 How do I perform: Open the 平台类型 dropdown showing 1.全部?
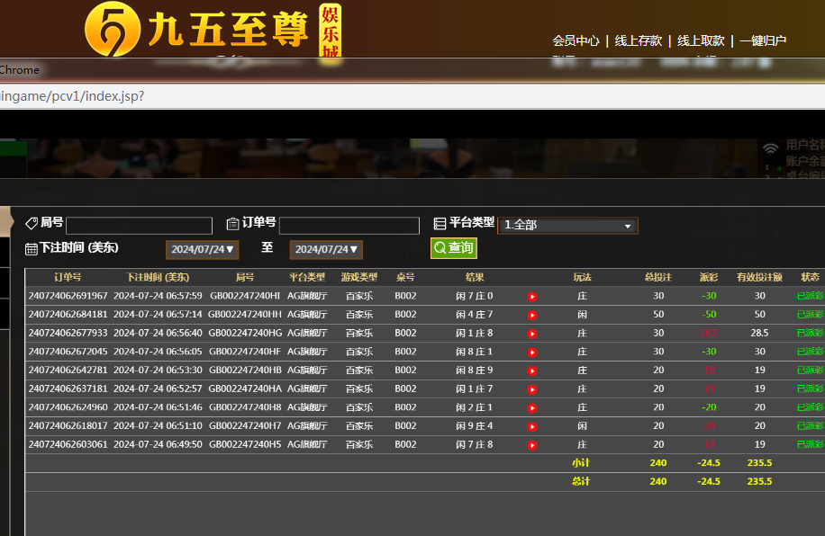tap(567, 225)
